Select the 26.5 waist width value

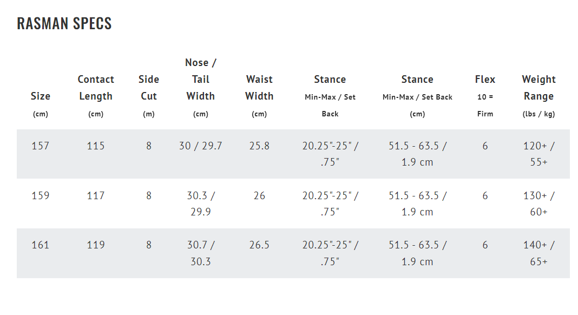pyautogui.click(x=259, y=245)
